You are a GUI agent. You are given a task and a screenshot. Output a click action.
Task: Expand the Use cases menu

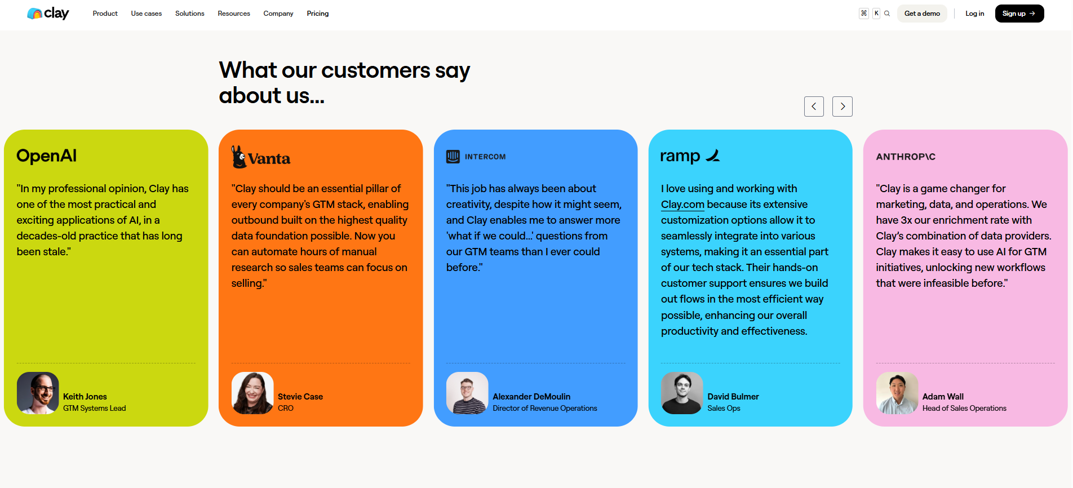click(147, 14)
